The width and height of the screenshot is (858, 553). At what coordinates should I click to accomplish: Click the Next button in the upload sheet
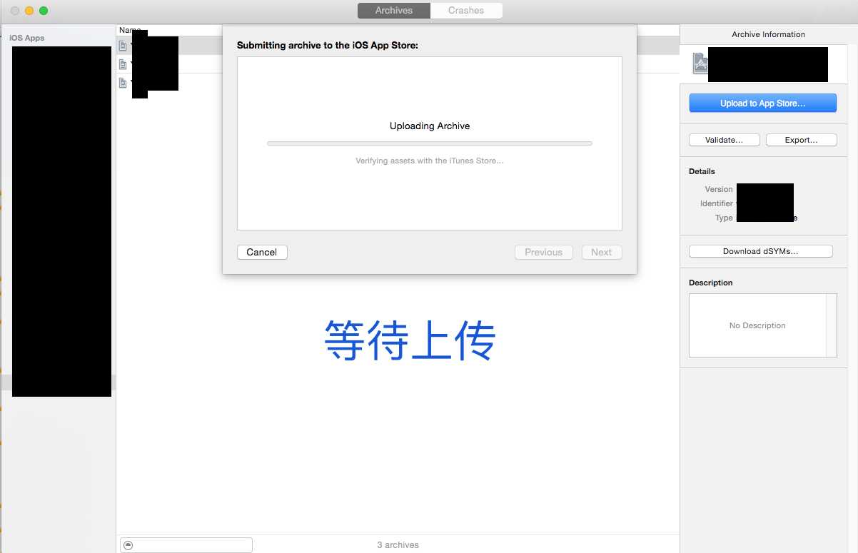coord(602,252)
